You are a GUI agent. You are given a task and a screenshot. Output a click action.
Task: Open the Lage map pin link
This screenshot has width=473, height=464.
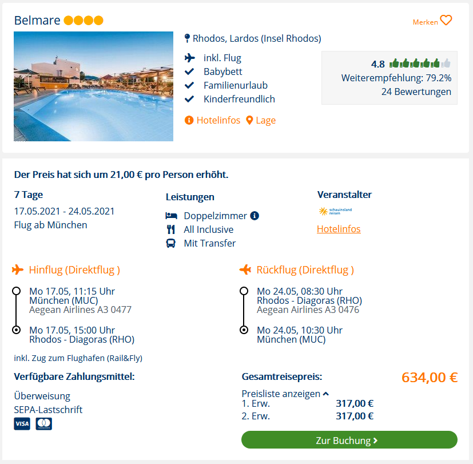coord(261,120)
